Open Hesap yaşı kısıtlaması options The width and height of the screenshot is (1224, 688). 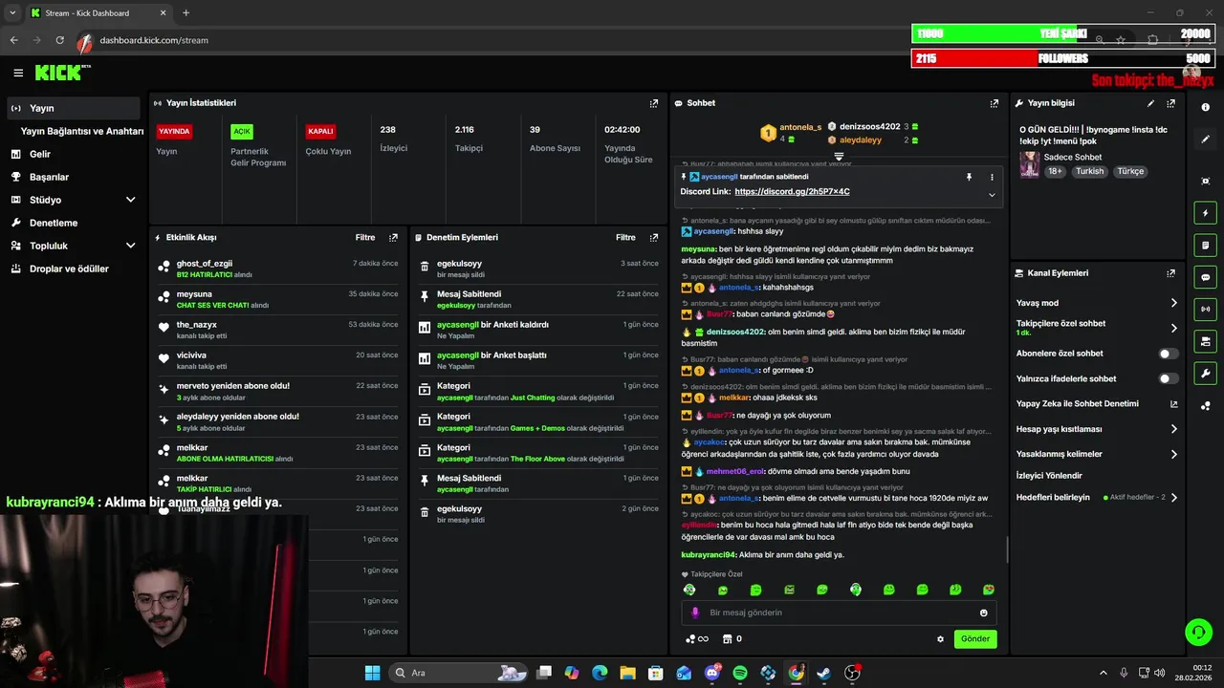click(x=1097, y=429)
